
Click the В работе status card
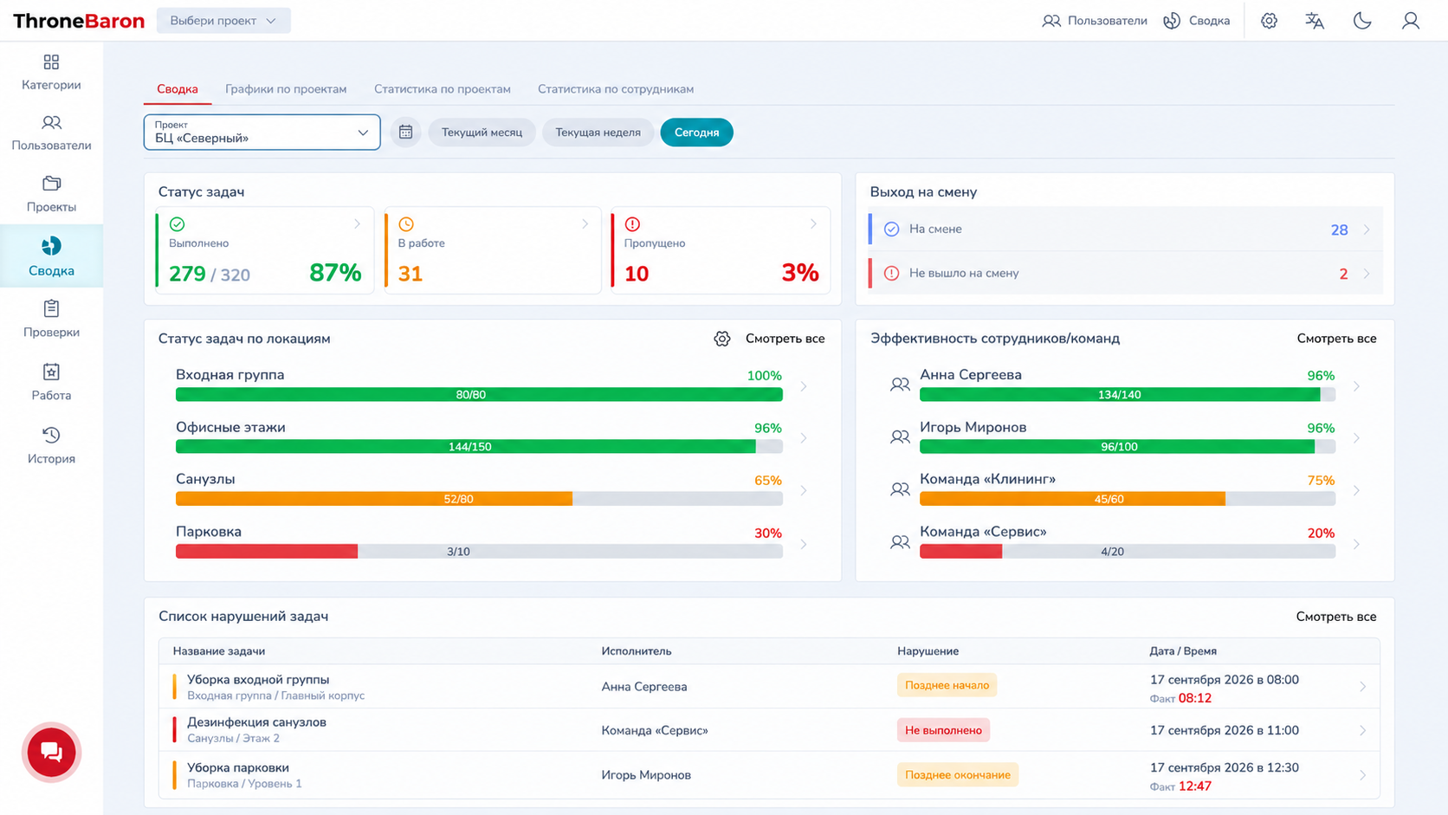492,250
